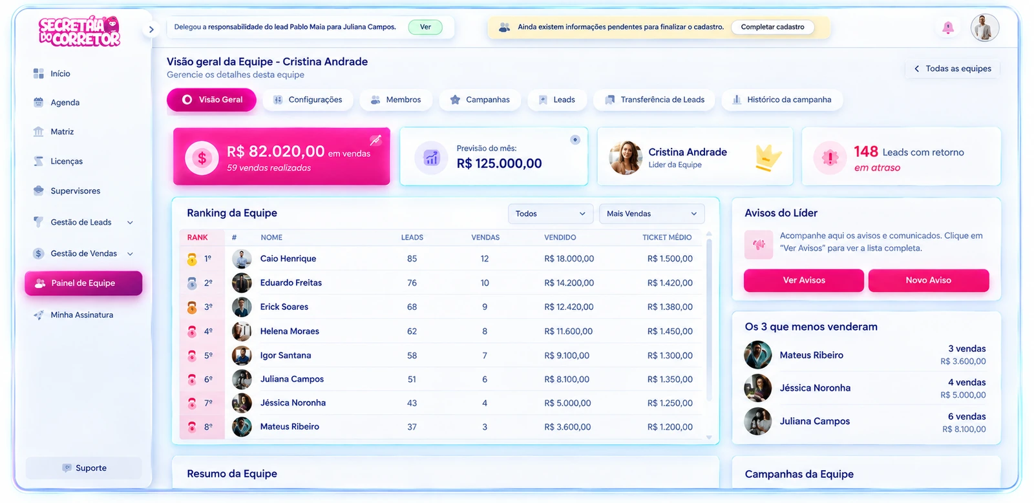Click Caio Henrique's avatar in ranking

click(242, 259)
